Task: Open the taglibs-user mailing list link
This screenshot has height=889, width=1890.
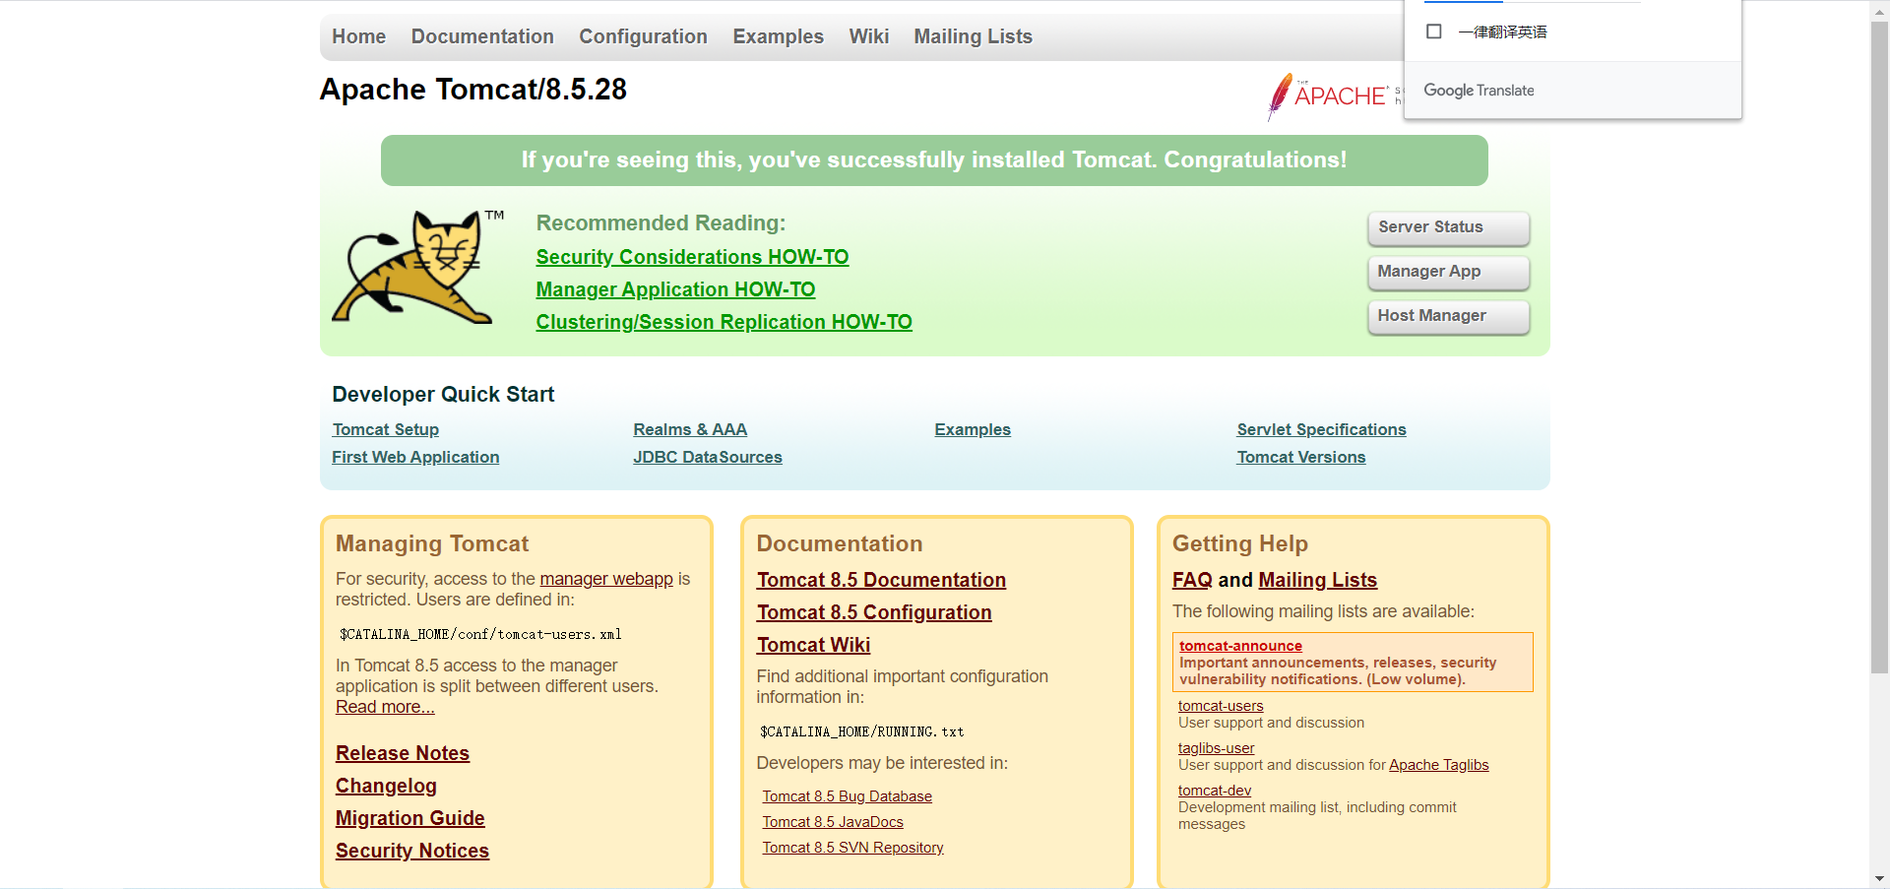Action: (x=1216, y=748)
